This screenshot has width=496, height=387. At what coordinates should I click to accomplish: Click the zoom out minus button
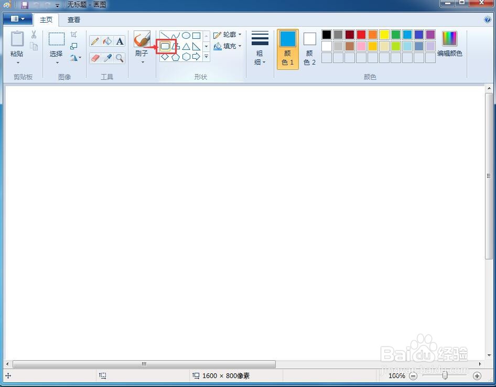coord(413,376)
